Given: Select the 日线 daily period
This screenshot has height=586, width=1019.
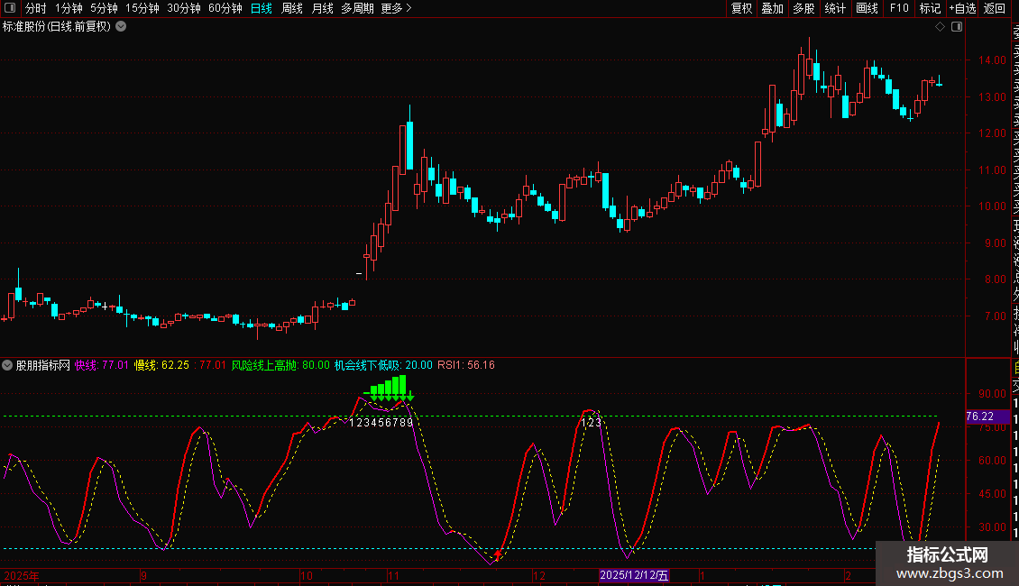Looking at the screenshot, I should [x=262, y=8].
